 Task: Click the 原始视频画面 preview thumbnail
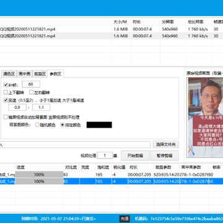click(206, 117)
